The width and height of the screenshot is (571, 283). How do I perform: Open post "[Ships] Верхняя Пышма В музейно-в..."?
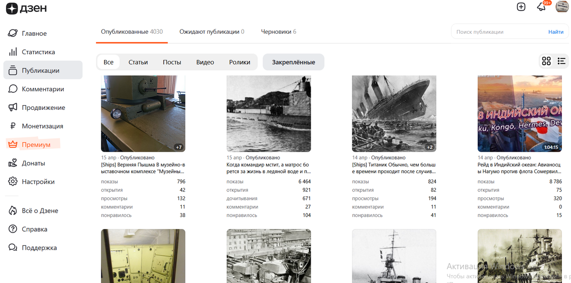click(x=143, y=168)
